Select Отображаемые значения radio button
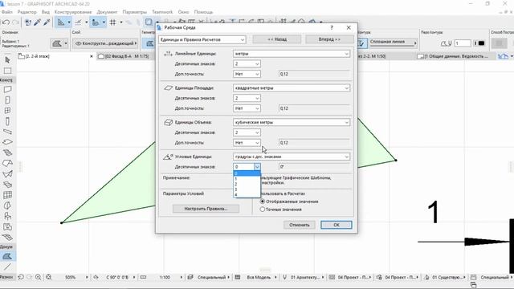The height and width of the screenshot is (289, 514). [x=263, y=201]
